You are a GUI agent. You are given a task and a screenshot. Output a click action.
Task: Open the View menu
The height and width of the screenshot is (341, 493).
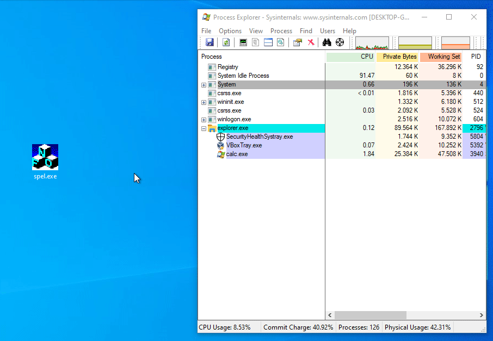(256, 31)
